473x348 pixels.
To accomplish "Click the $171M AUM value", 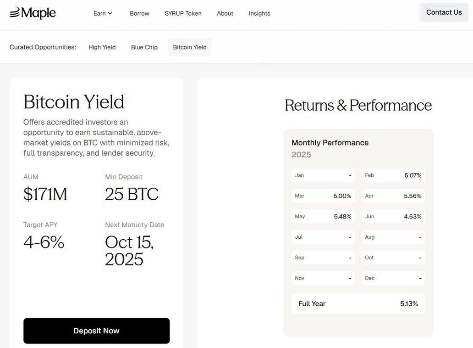I will tap(45, 194).
